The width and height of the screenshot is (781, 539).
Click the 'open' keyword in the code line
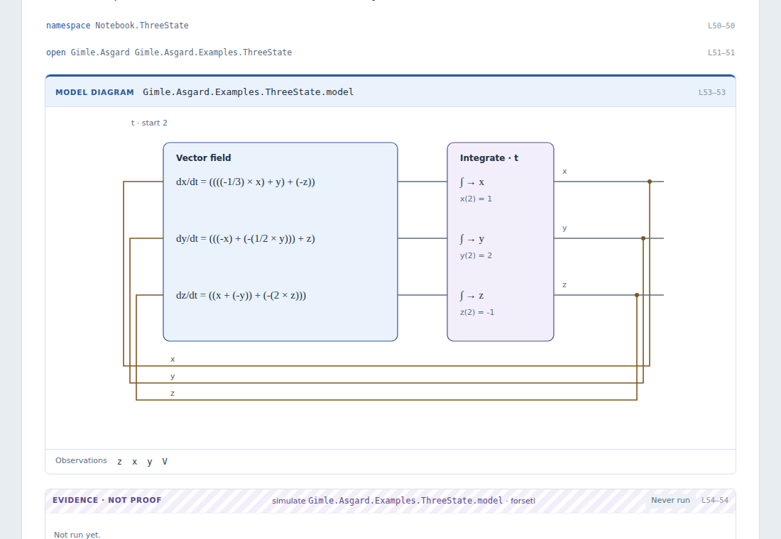pyautogui.click(x=56, y=52)
